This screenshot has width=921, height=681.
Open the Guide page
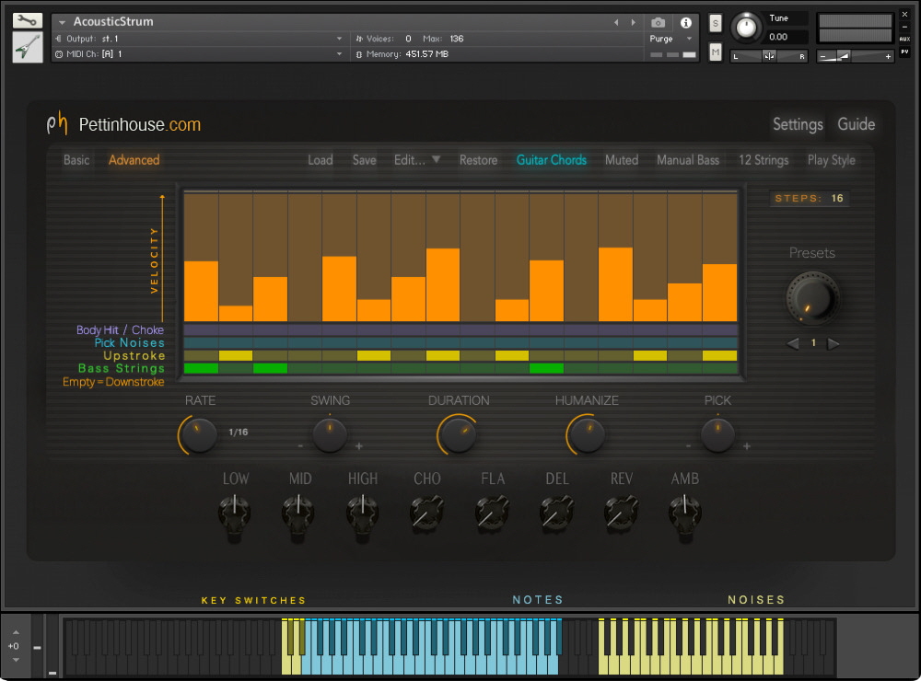tap(856, 124)
